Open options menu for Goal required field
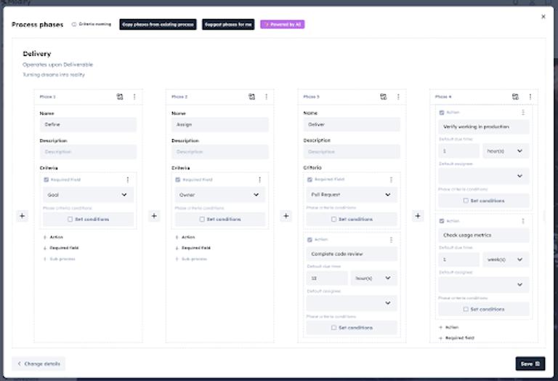 tap(128, 180)
